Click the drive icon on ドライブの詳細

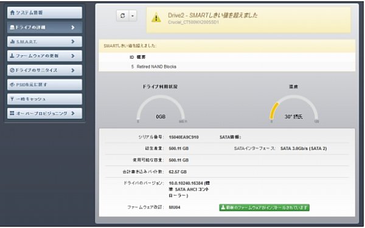coord(12,27)
